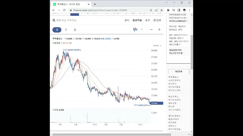The height and width of the screenshot is (136, 243).
Task: Toggle the browser side panel
Action: pos(179,10)
